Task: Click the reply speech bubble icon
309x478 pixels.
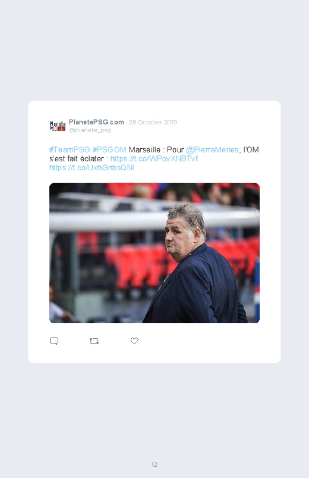Action: click(54, 341)
